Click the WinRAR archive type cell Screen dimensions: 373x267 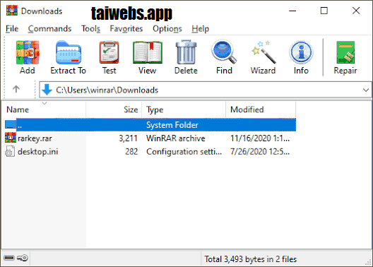pos(176,138)
